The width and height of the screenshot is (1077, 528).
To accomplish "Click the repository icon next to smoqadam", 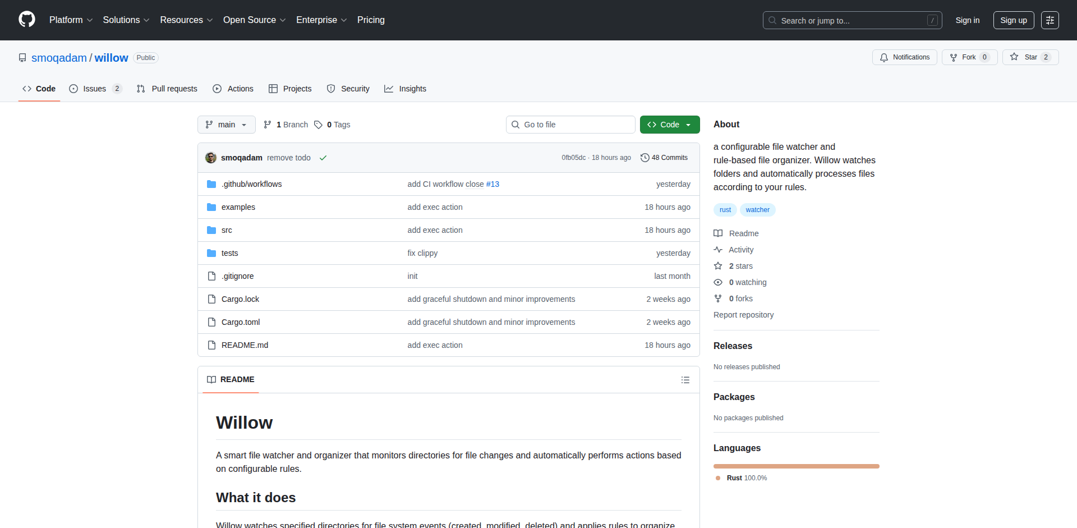I will click(22, 58).
